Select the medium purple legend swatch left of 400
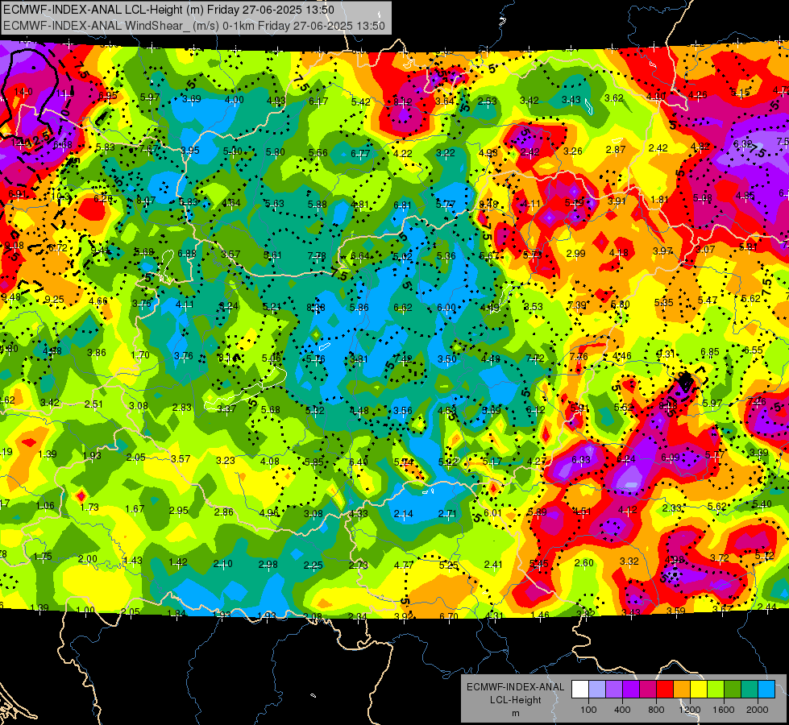 [x=614, y=690]
